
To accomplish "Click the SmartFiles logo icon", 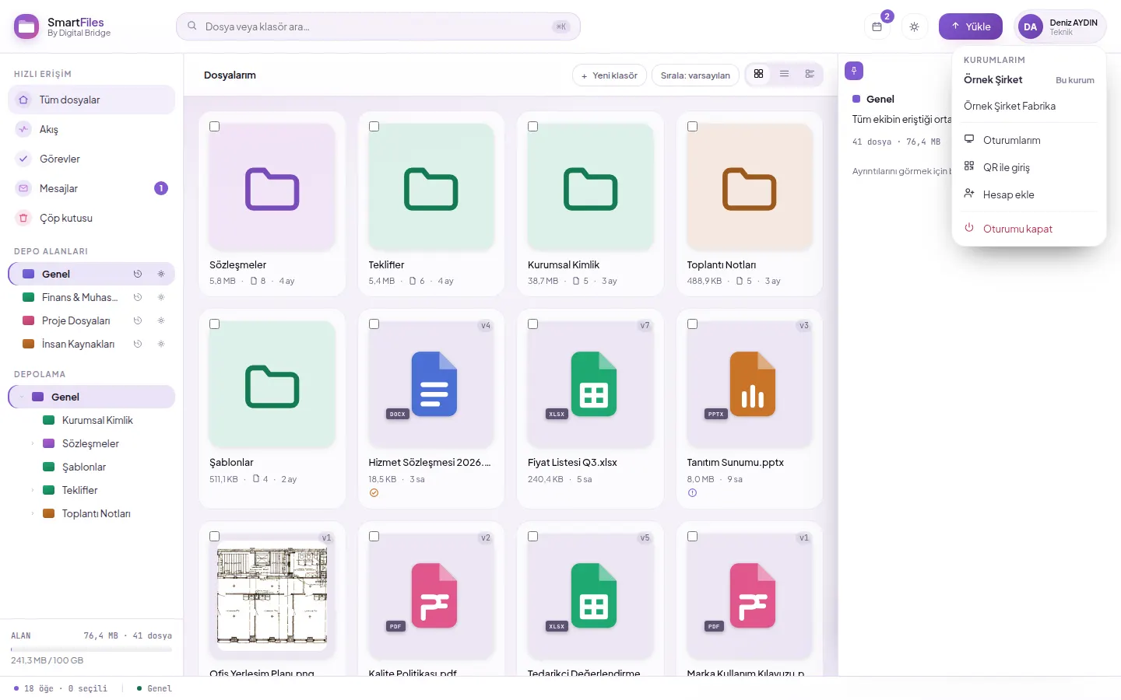I will point(26,26).
